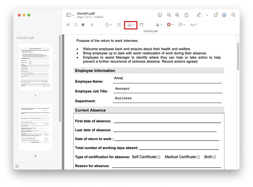Toggle the Markup toolbar
The width and height of the screenshot is (253, 187).
[x=224, y=15]
